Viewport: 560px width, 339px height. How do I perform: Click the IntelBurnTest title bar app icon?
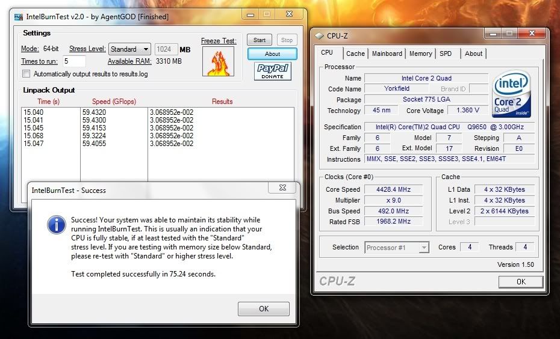point(18,17)
